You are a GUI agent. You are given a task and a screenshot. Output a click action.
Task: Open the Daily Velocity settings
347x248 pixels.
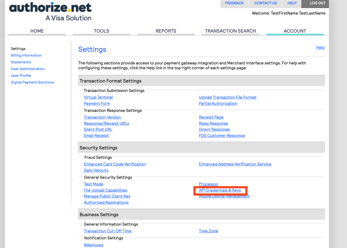96,170
